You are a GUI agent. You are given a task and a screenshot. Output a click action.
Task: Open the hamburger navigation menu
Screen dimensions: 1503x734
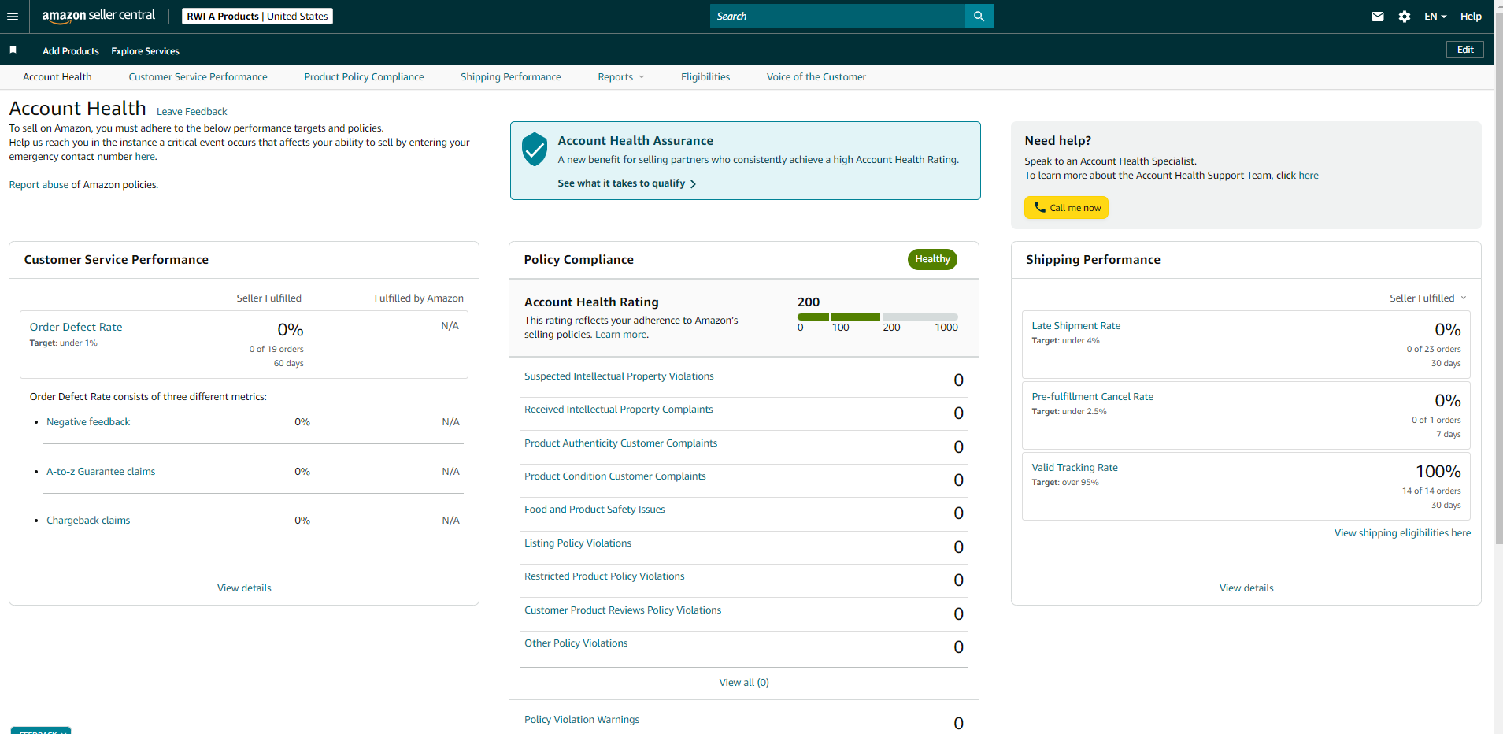13,17
